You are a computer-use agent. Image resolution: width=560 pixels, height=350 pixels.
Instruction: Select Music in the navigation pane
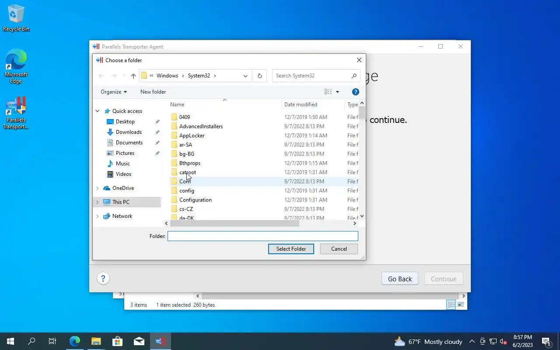click(122, 164)
